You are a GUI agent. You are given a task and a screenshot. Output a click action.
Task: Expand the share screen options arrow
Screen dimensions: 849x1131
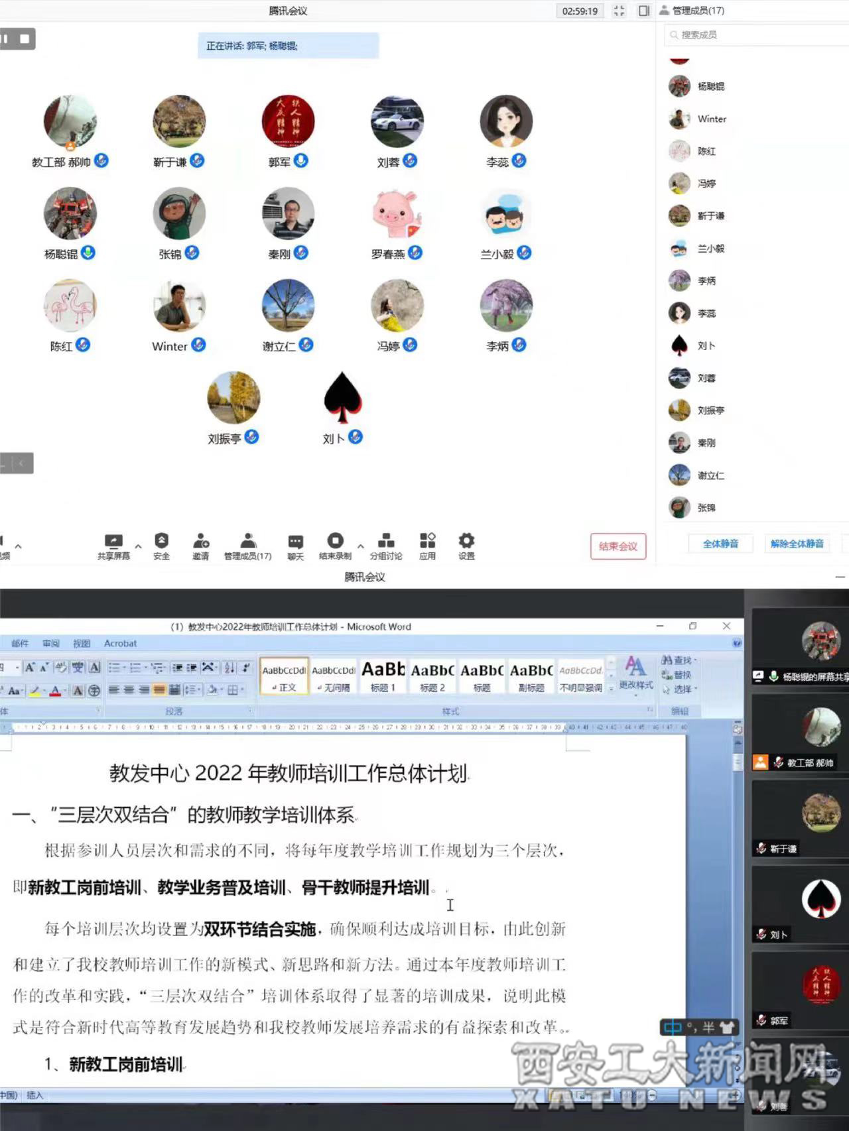pos(138,547)
